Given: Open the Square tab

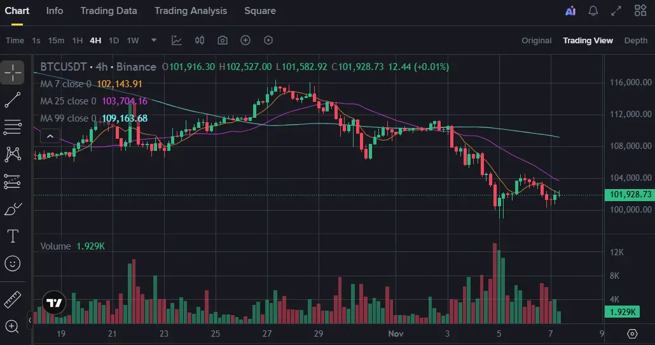Looking at the screenshot, I should click(260, 10).
